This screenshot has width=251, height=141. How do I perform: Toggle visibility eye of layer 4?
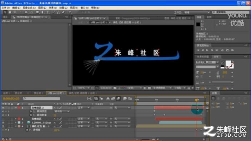[x=3, y=126]
